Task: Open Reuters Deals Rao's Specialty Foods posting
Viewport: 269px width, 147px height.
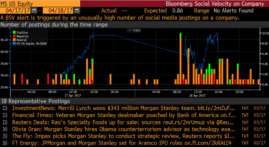Action: [x=123, y=122]
